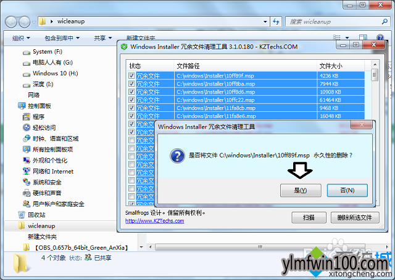Click the 网络和 Internet icon
The width and height of the screenshot is (395, 280).
coord(27,171)
